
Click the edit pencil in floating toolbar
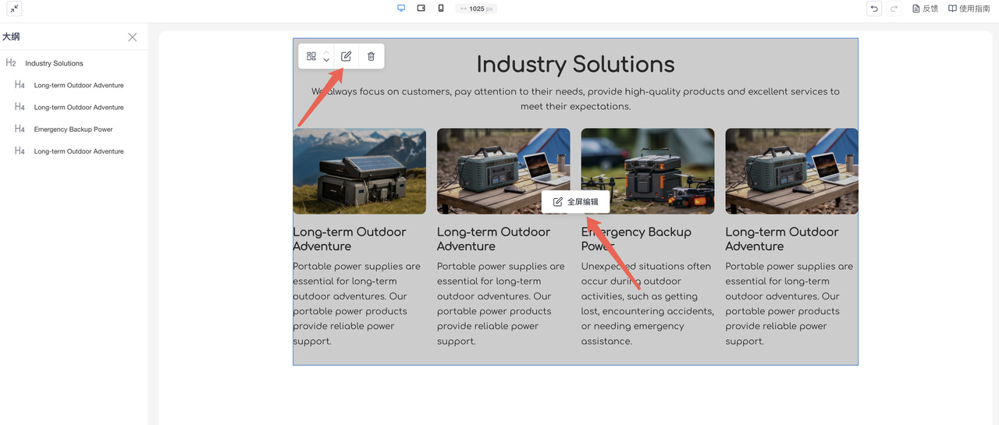(x=347, y=56)
